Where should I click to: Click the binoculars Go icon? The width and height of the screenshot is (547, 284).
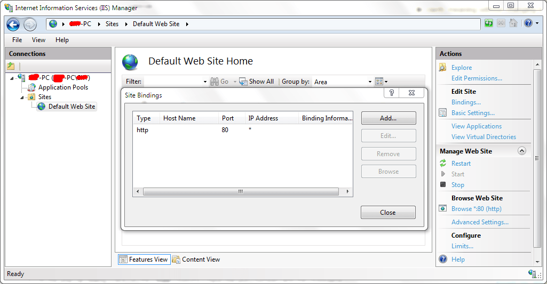point(214,82)
